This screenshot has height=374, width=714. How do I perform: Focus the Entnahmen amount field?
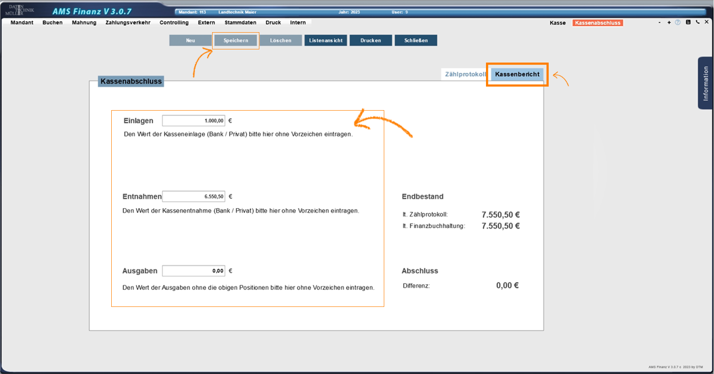click(x=194, y=196)
